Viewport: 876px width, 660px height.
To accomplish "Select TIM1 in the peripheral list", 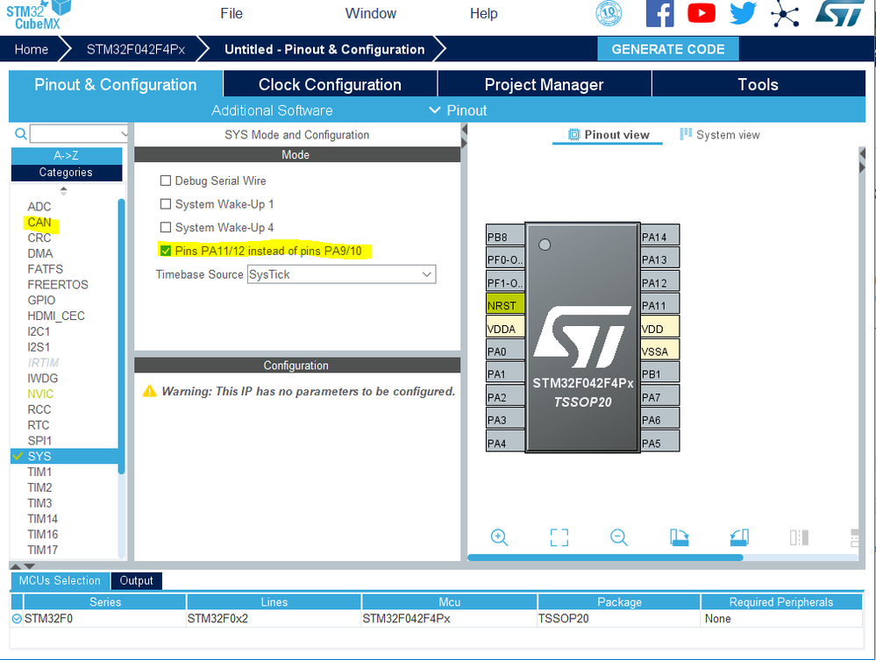I will pyautogui.click(x=39, y=472).
